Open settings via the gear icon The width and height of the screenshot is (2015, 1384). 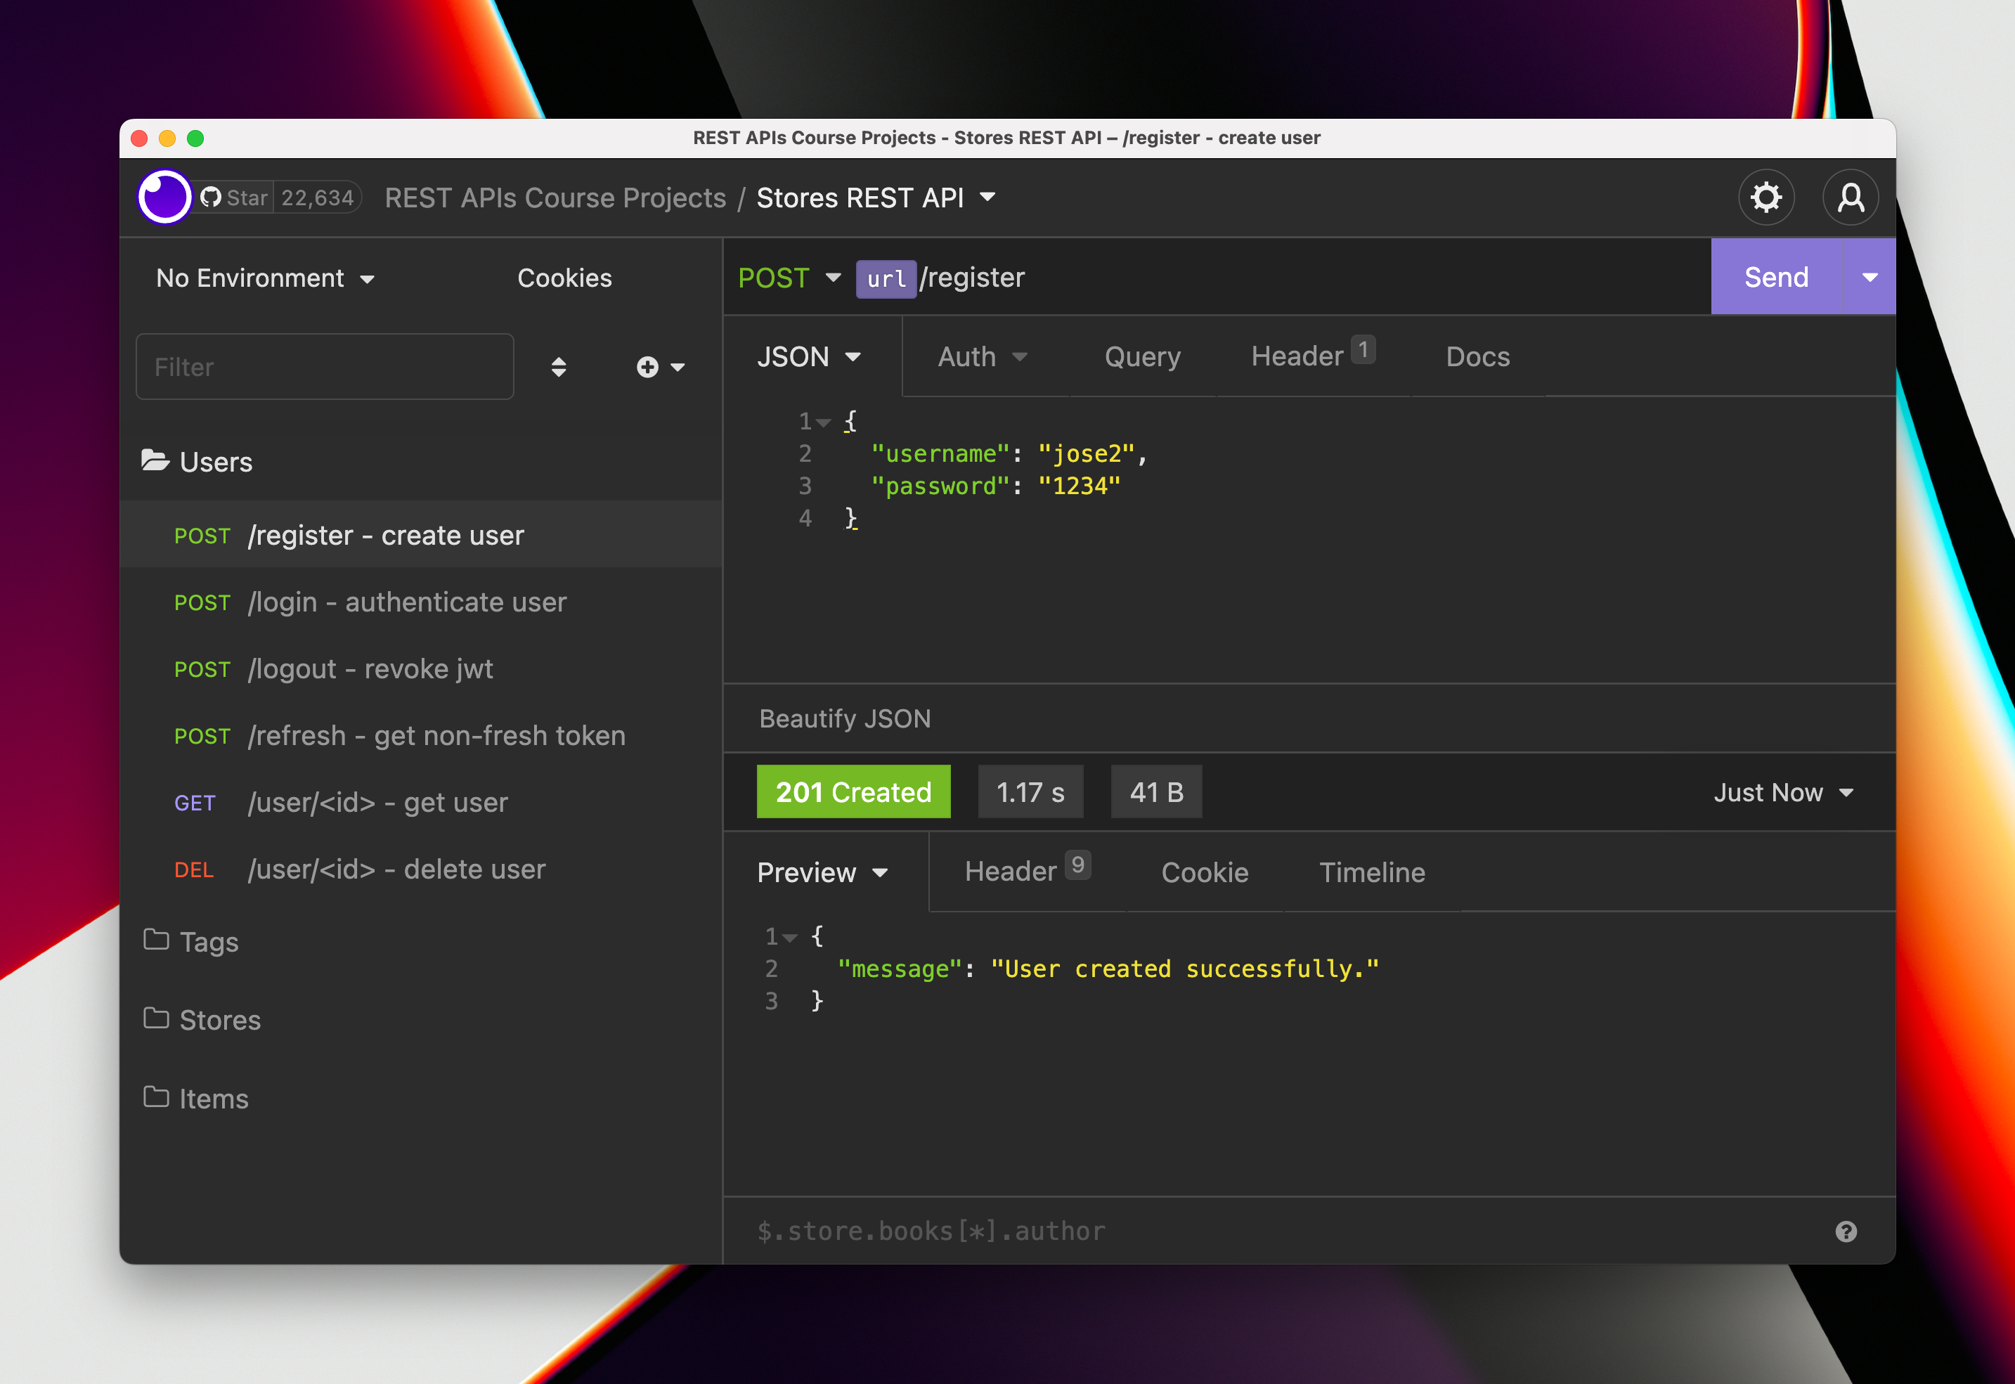[x=1766, y=198]
